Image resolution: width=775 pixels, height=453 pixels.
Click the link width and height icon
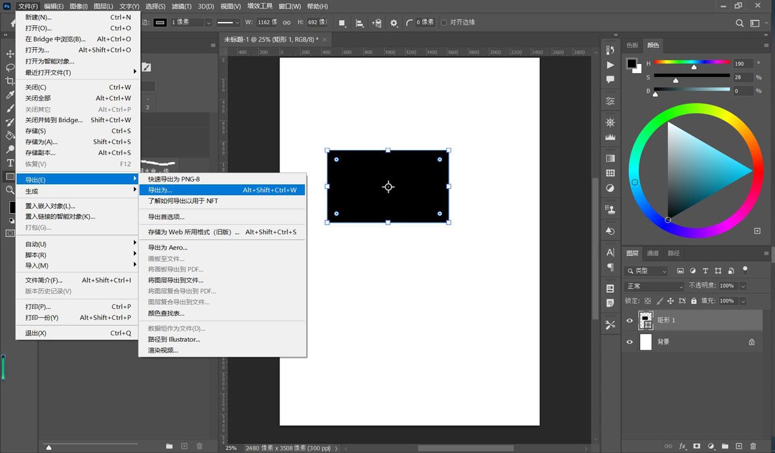coord(287,23)
